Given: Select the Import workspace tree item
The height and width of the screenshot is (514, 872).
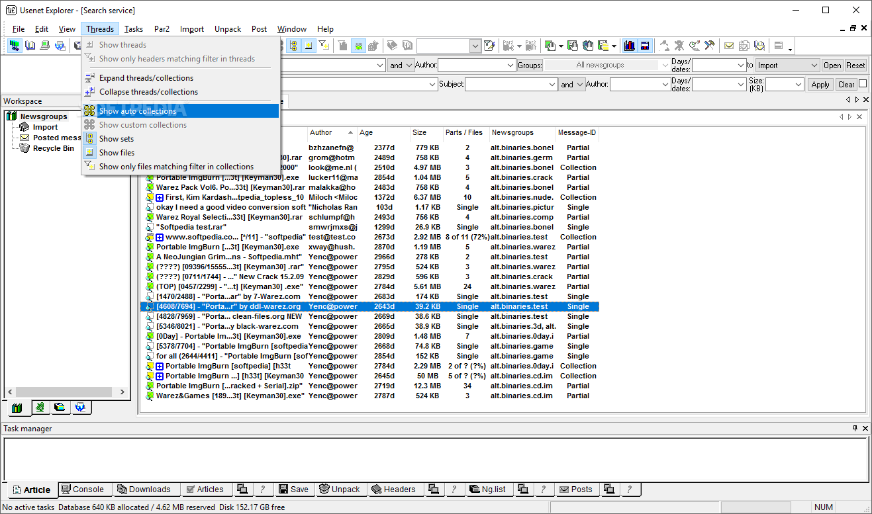Looking at the screenshot, I should (45, 127).
